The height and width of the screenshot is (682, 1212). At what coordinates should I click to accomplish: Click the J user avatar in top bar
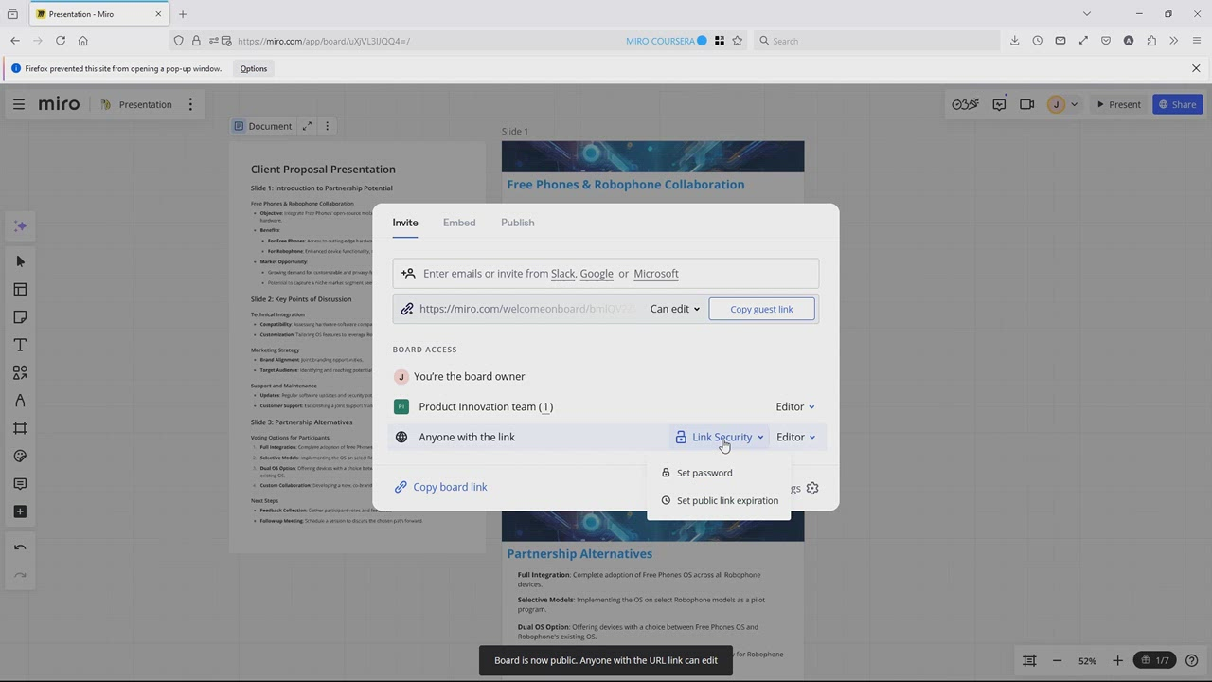(x=1056, y=104)
